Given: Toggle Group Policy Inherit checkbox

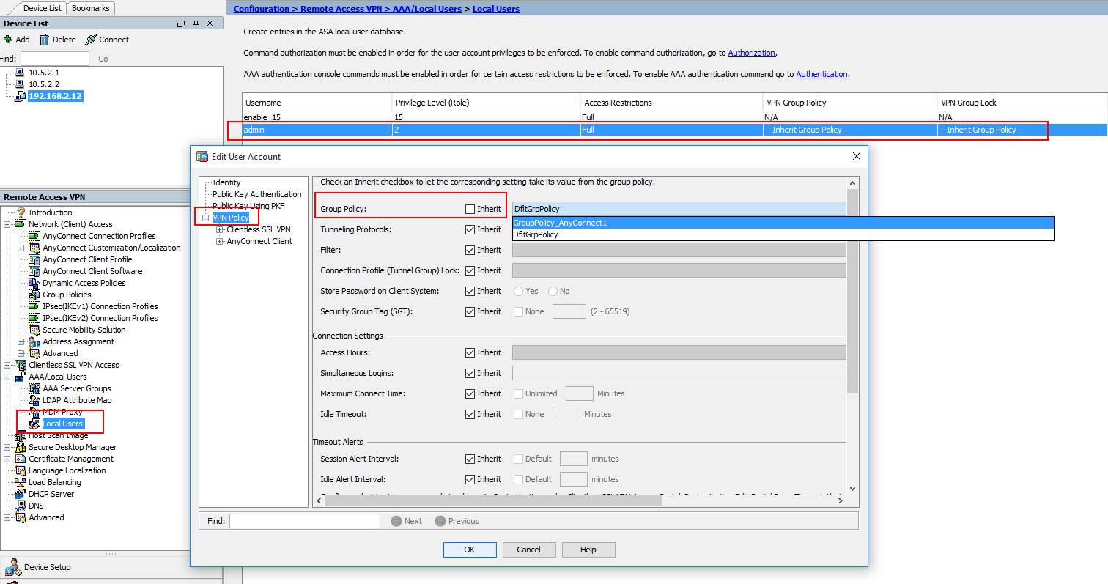Looking at the screenshot, I should [470, 209].
